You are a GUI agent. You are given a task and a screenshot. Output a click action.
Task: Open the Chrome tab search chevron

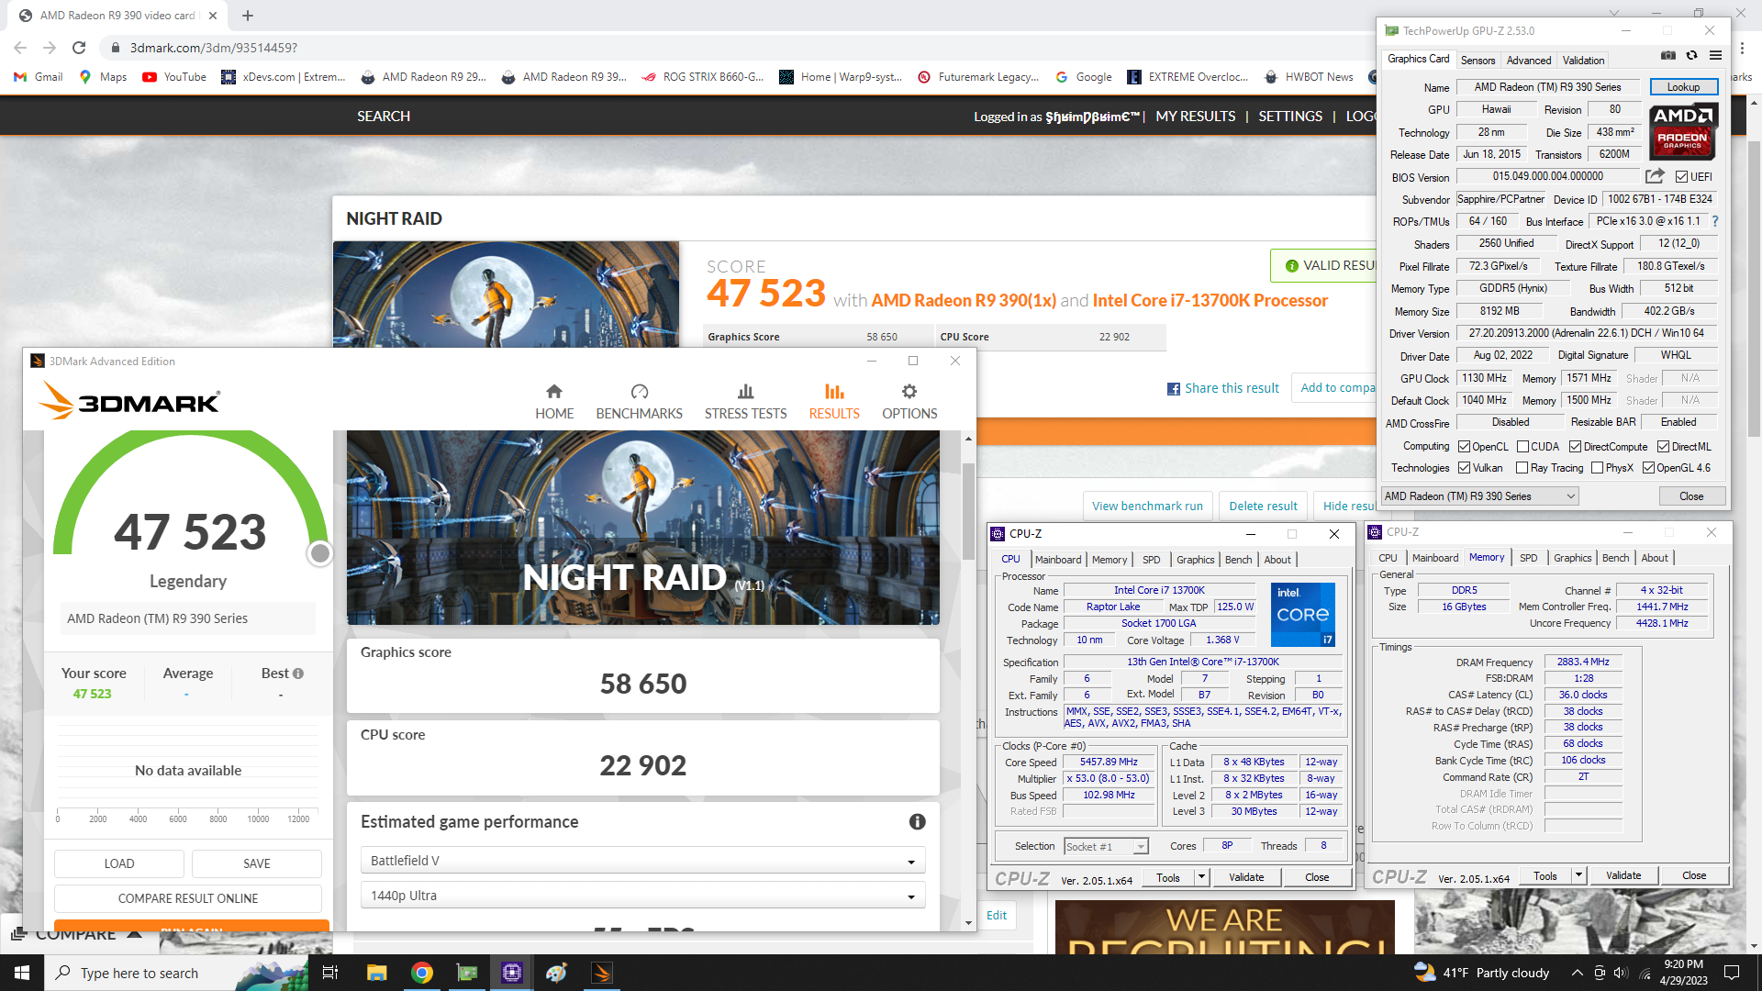[1614, 13]
